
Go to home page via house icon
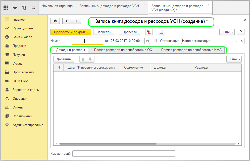tap(55, 21)
